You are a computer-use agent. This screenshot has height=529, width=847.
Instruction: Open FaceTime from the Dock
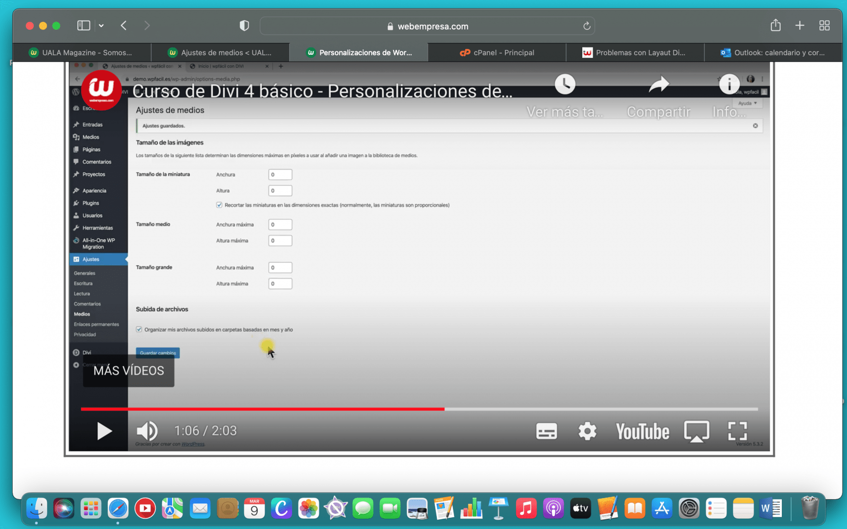[390, 508]
